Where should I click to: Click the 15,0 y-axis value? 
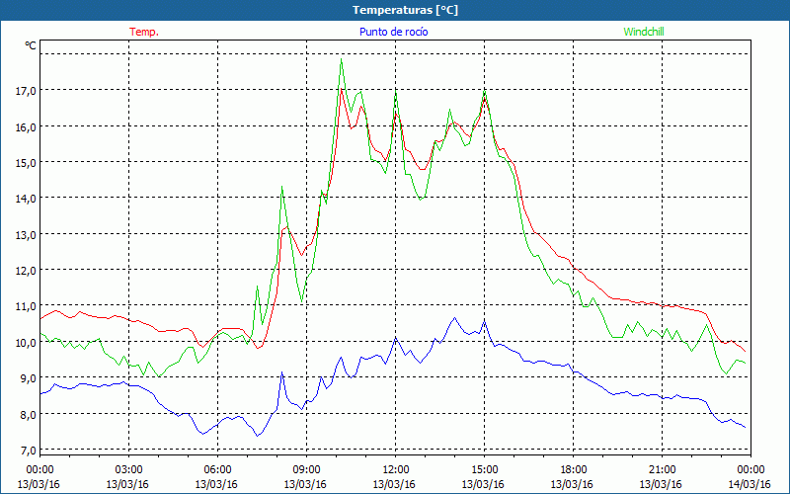coord(27,163)
